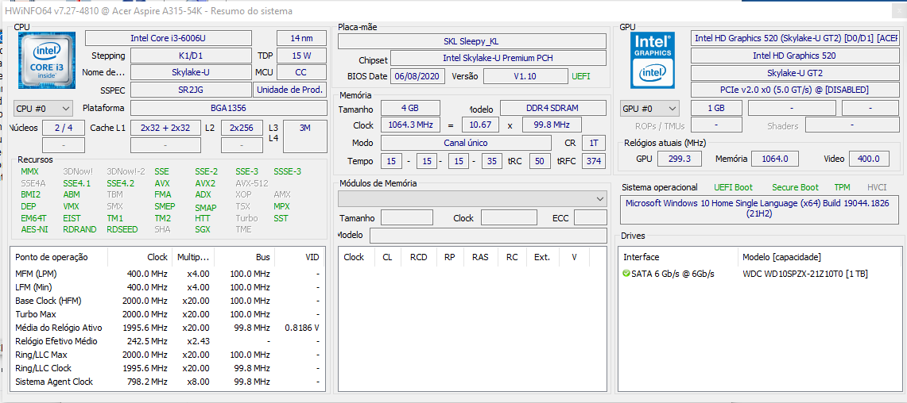This screenshot has width=907, height=403.
Task: Click the tRFC value 374
Action: pos(594,161)
